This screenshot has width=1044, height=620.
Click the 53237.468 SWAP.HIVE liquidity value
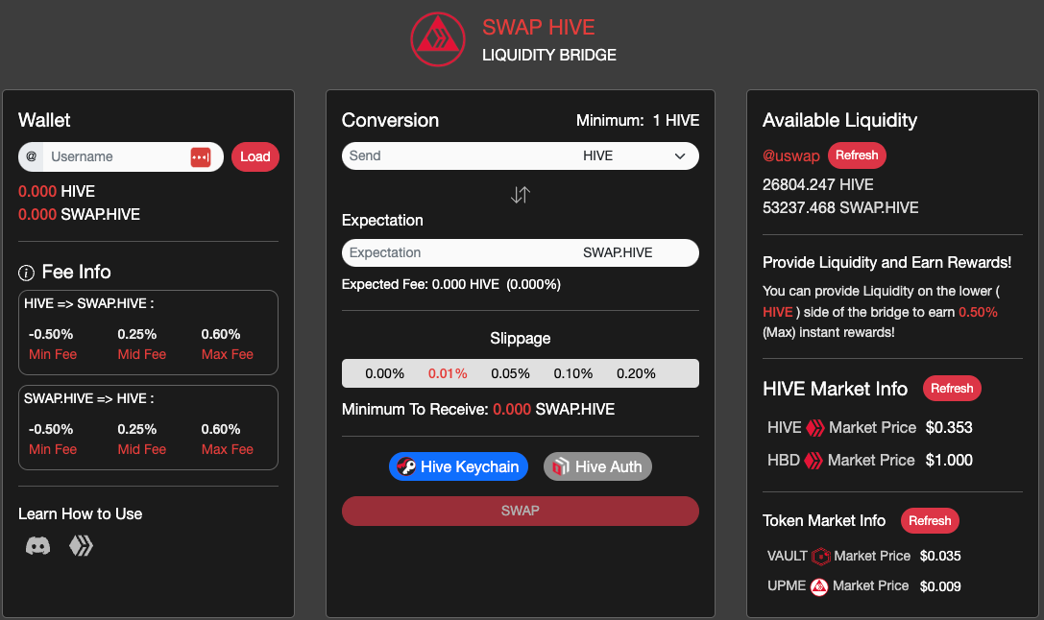pyautogui.click(x=840, y=208)
